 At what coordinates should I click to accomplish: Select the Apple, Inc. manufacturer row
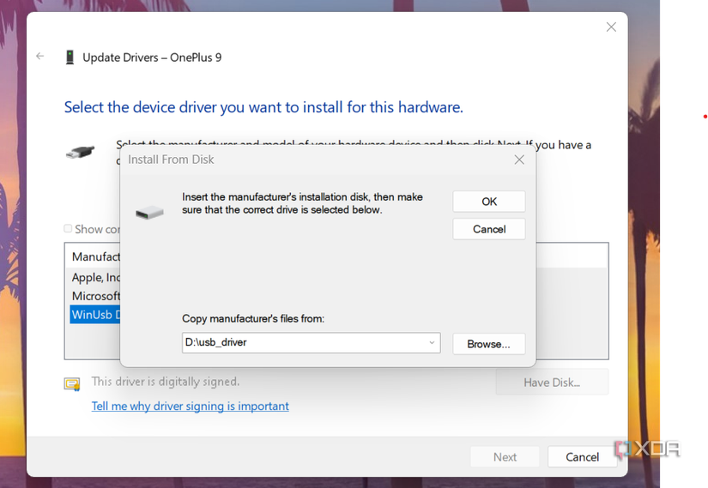click(95, 277)
